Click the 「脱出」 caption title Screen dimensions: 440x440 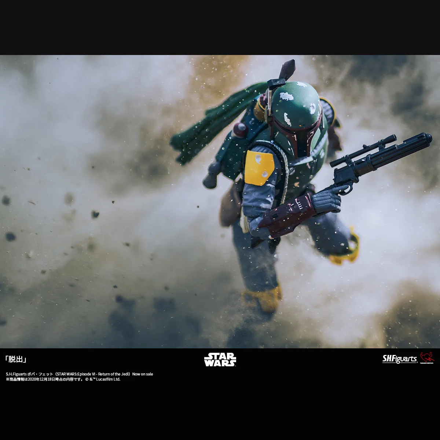click(x=16, y=359)
